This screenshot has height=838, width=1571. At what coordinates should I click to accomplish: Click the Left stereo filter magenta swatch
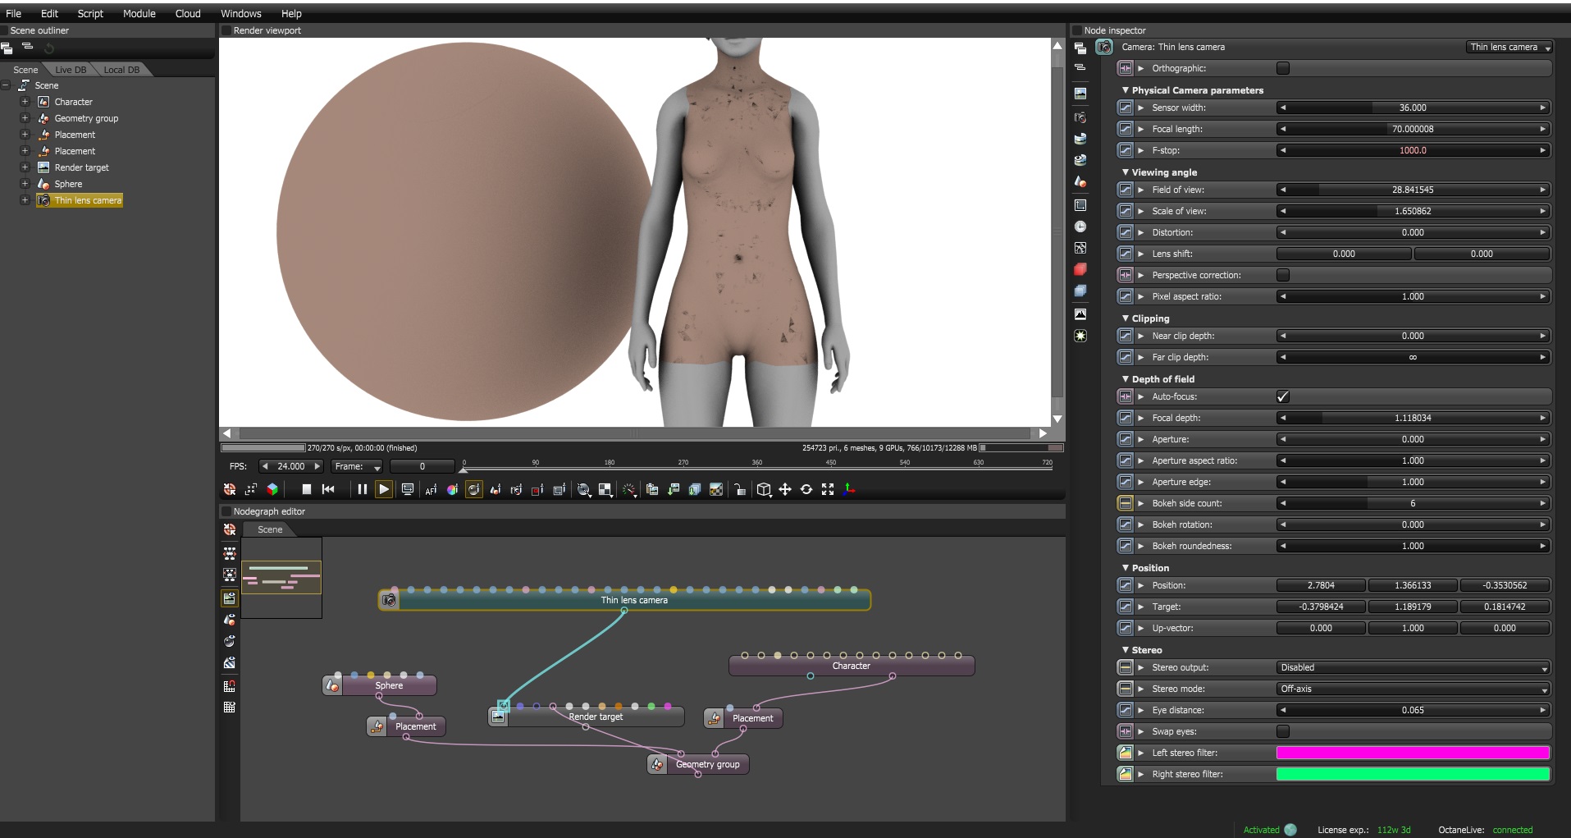pos(1413,753)
